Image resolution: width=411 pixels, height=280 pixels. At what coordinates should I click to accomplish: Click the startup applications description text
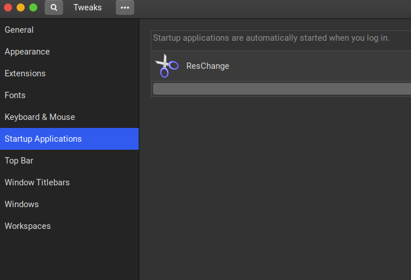click(x=271, y=38)
